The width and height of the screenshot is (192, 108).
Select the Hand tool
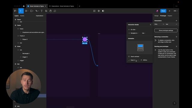(50, 11)
